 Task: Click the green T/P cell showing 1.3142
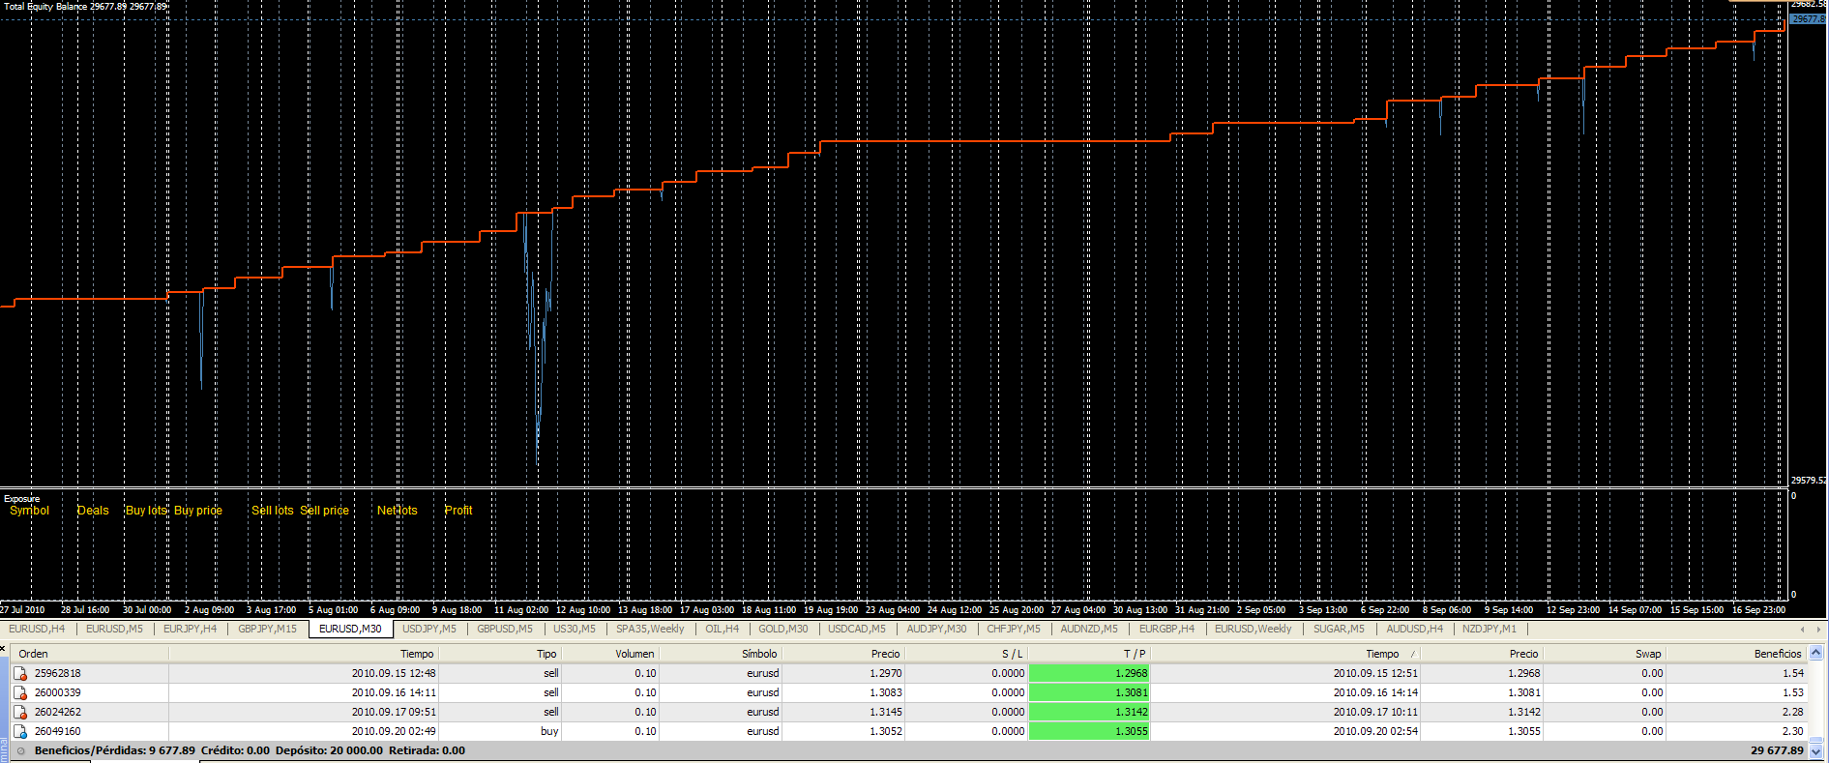[1088, 712]
